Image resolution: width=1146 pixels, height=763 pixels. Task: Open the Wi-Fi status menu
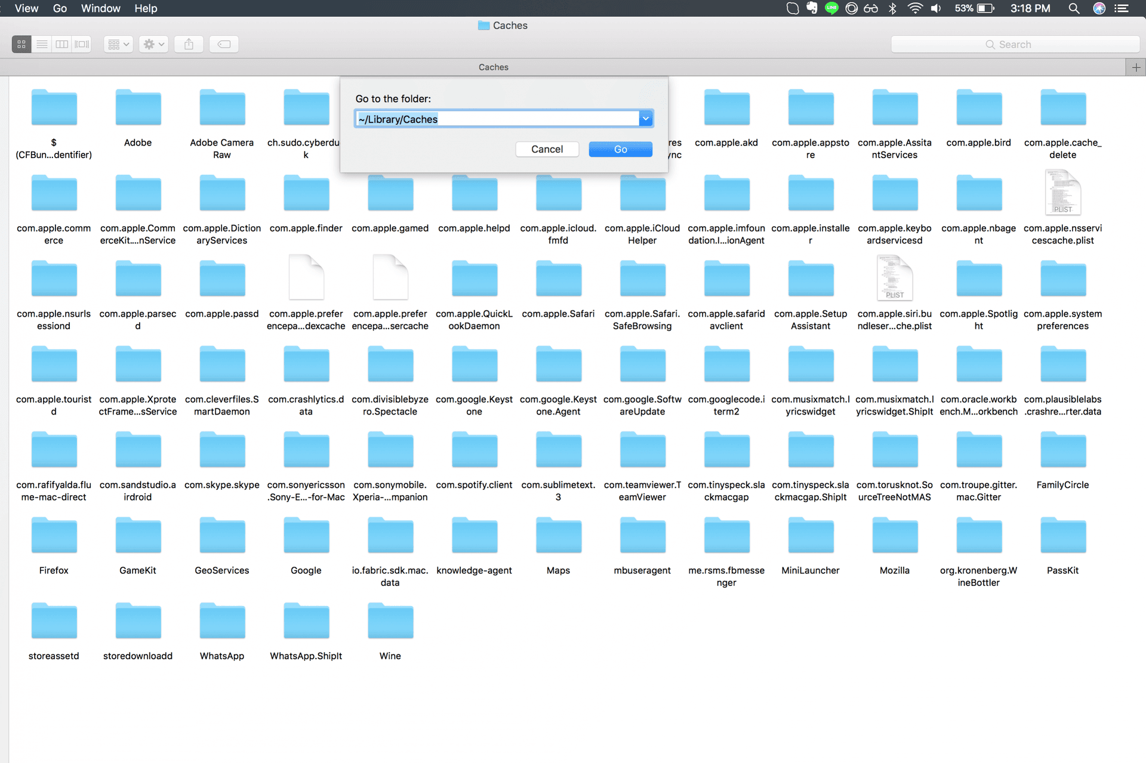(x=915, y=8)
